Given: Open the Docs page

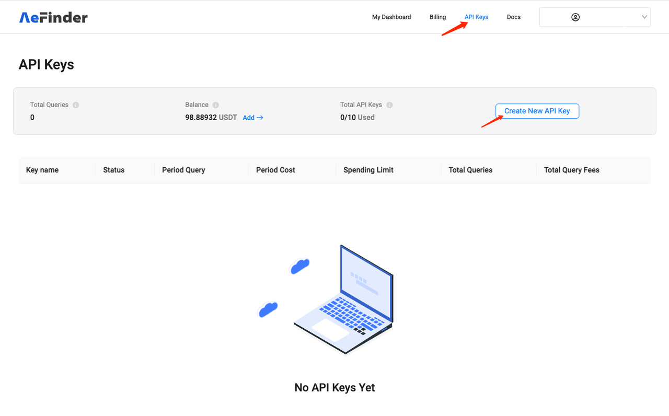Looking at the screenshot, I should pyautogui.click(x=513, y=17).
